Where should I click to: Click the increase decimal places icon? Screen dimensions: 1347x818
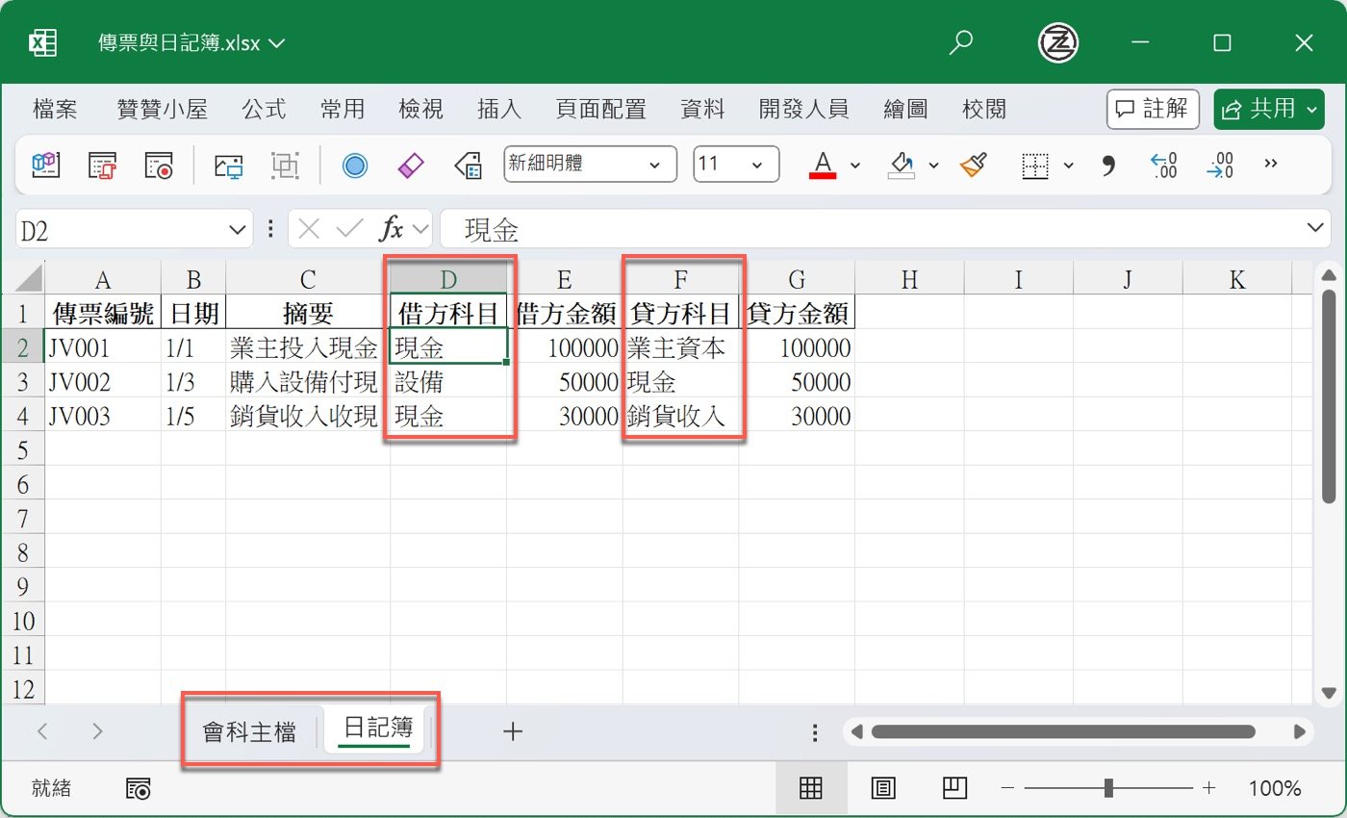pyautogui.click(x=1164, y=165)
